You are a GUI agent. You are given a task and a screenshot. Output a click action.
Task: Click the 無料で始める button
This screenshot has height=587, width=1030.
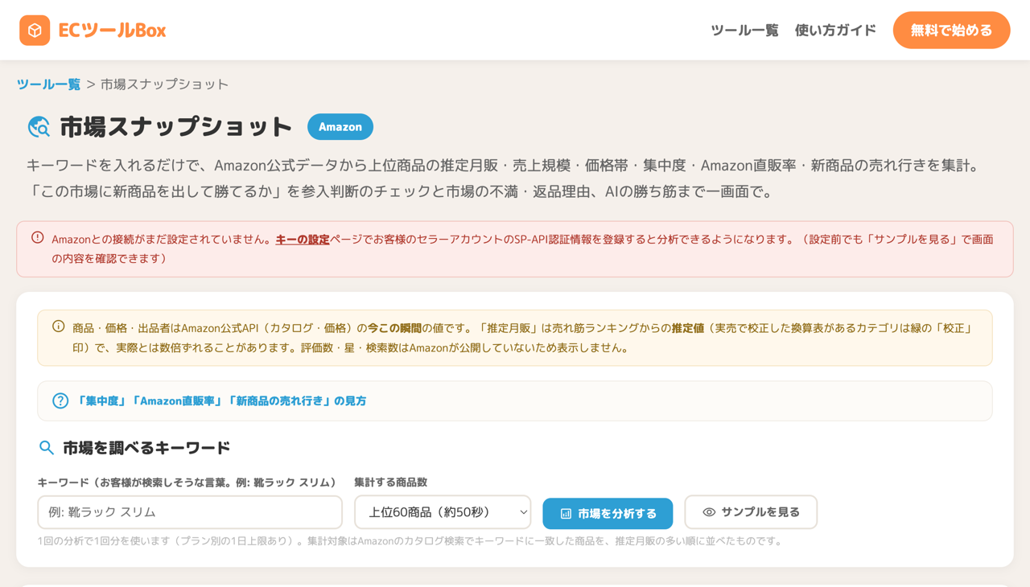click(951, 31)
